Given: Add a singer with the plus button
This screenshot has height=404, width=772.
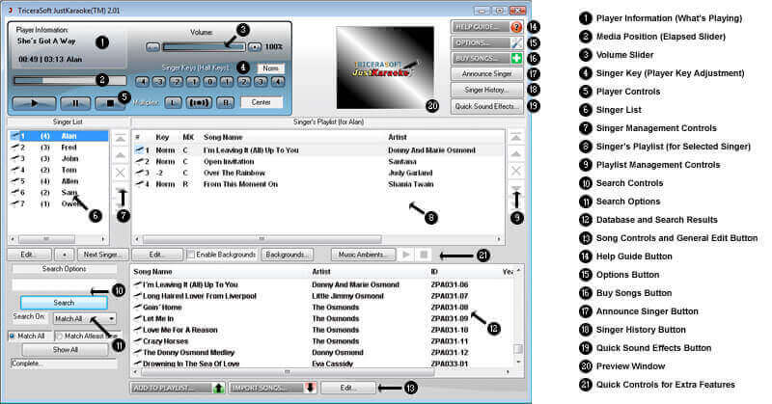Looking at the screenshot, I should (x=64, y=255).
